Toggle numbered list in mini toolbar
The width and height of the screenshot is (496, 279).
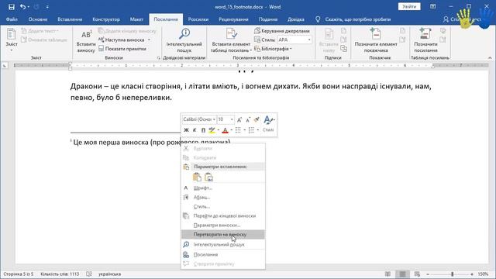251,130
